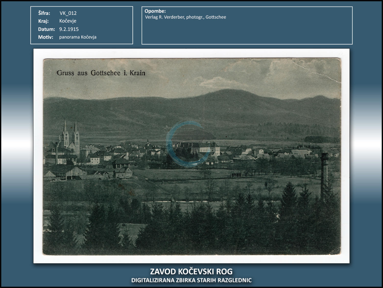Click the 'ZAVOD KOČEVSKI ROG' title
Image resolution: width=383 pixels, height=288 pixels.
tap(191, 271)
